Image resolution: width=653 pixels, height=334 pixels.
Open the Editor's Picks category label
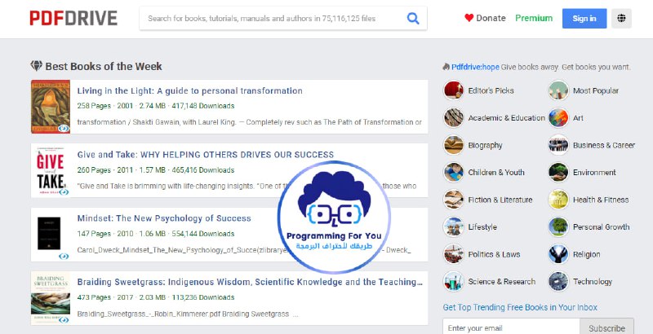pyautogui.click(x=491, y=90)
